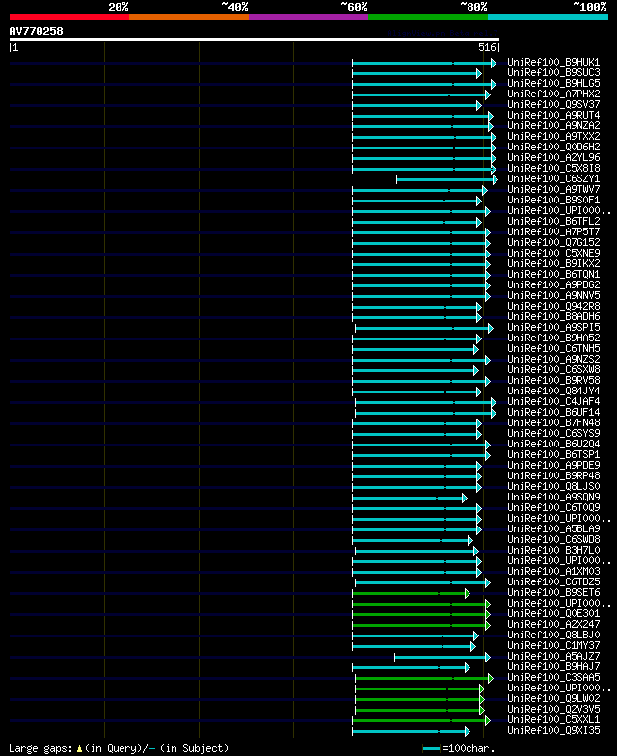Select the UniRef100_B9HAJ7 label
This screenshot has height=756, width=617.
pyautogui.click(x=553, y=667)
